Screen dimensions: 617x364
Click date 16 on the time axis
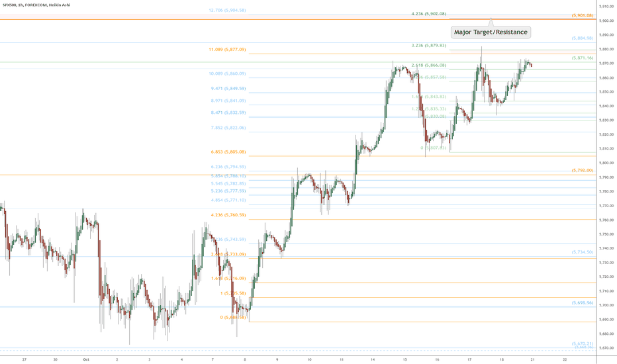click(437, 359)
